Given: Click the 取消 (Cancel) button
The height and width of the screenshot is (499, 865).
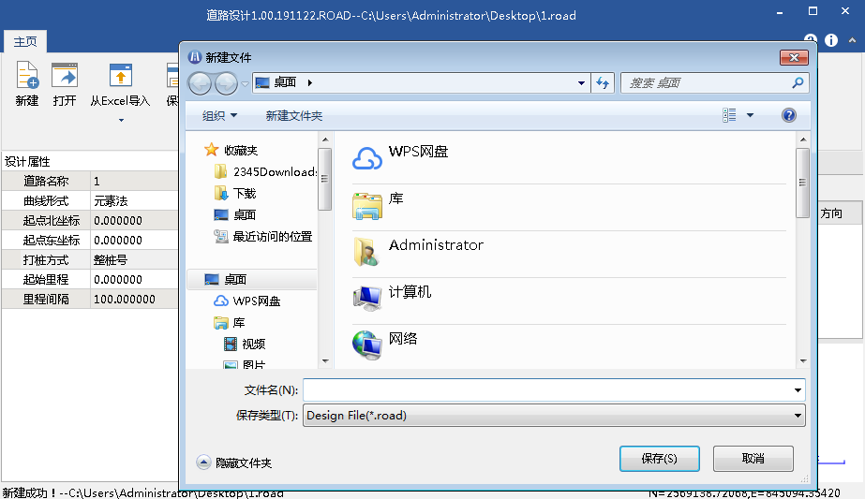Looking at the screenshot, I should click(753, 459).
